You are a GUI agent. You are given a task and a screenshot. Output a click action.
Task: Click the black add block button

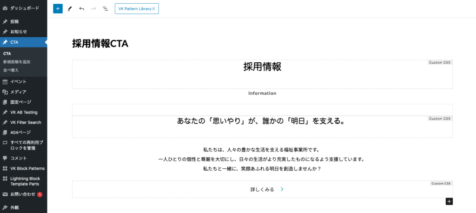449,201
